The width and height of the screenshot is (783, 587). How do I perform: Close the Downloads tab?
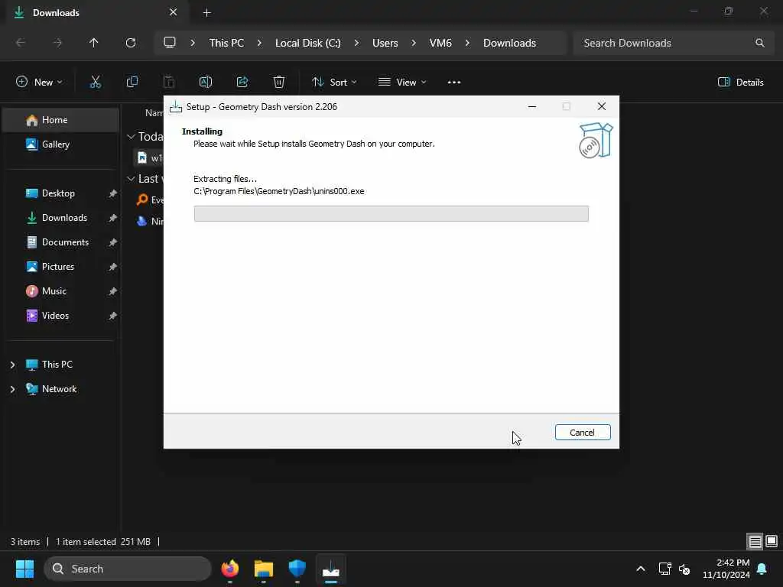[x=173, y=12]
